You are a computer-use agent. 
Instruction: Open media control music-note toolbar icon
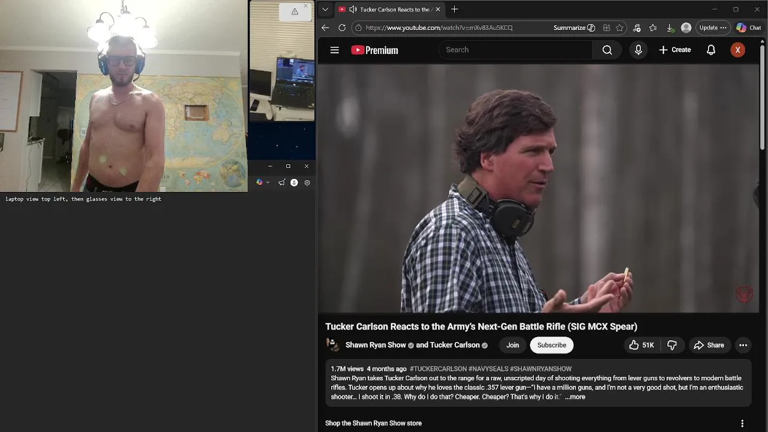point(637,28)
